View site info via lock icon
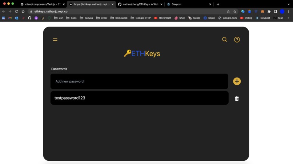The image size is (293, 164). [x=31, y=11]
